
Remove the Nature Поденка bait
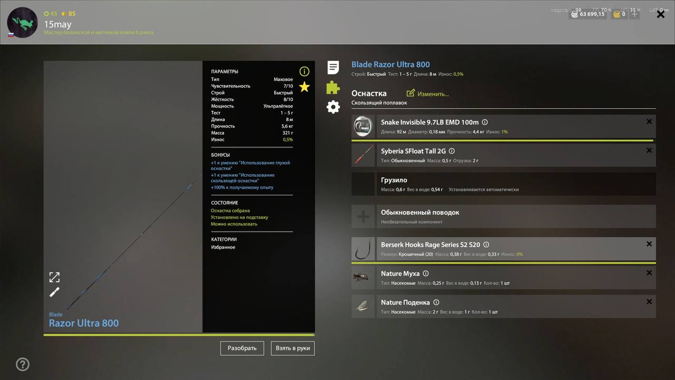(649, 302)
